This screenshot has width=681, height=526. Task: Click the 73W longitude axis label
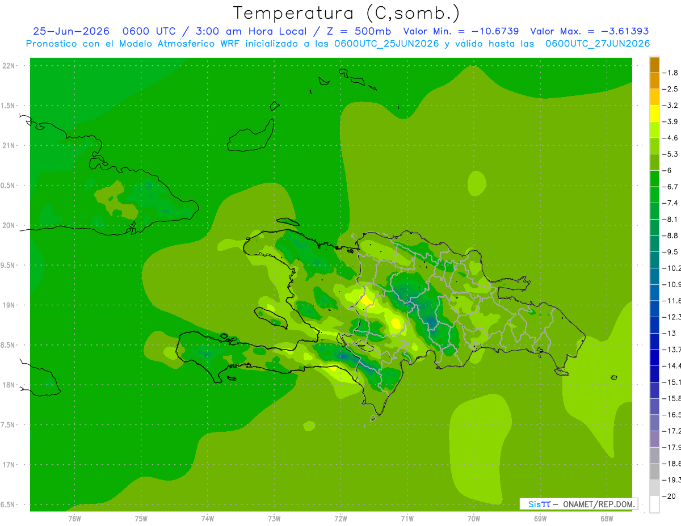tap(274, 518)
